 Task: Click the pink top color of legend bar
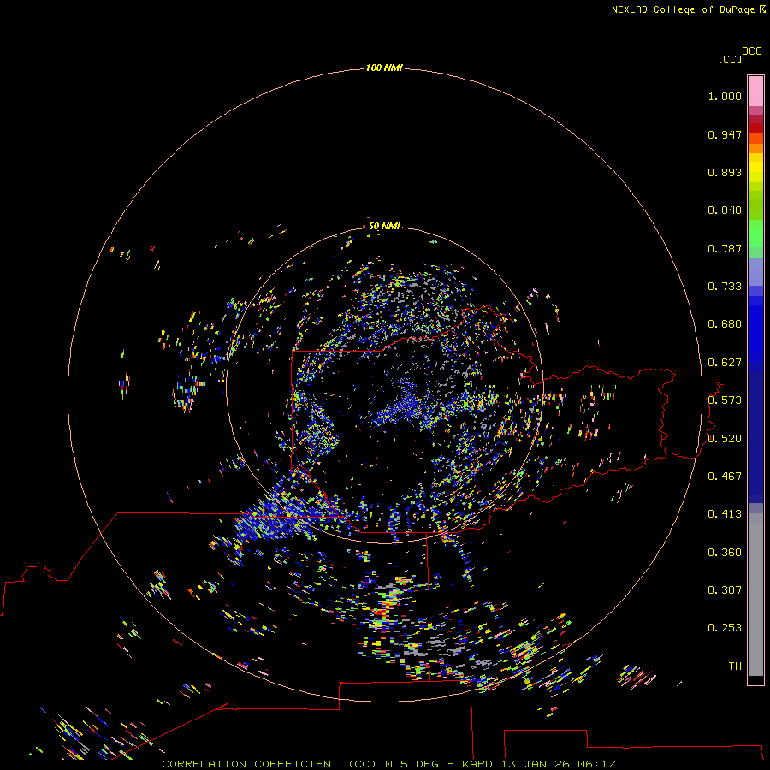755,92
